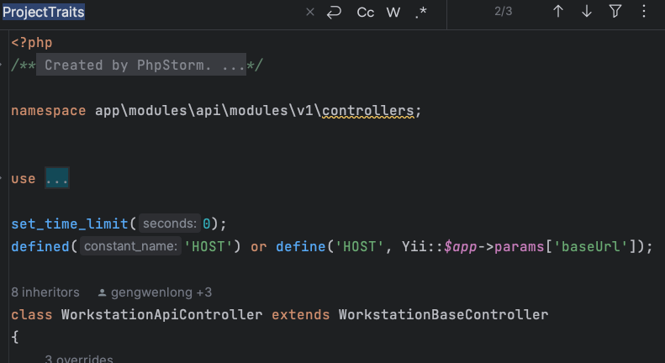Open gengwenlong +3 author hint

click(x=156, y=292)
